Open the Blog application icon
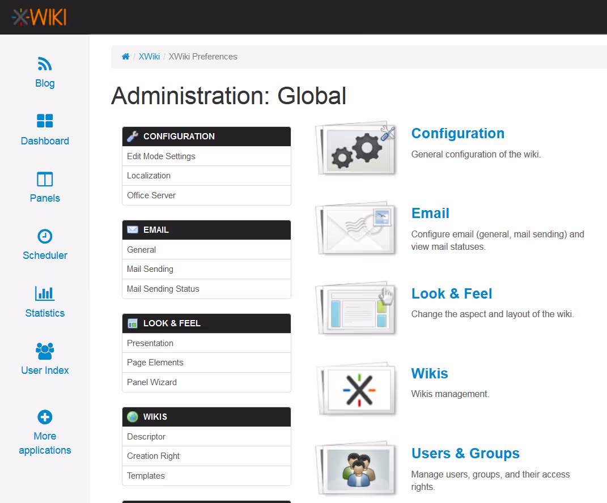Image resolution: width=607 pixels, height=503 pixels. pos(45,63)
